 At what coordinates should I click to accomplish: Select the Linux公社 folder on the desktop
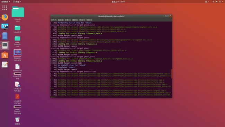tap(18, 28)
